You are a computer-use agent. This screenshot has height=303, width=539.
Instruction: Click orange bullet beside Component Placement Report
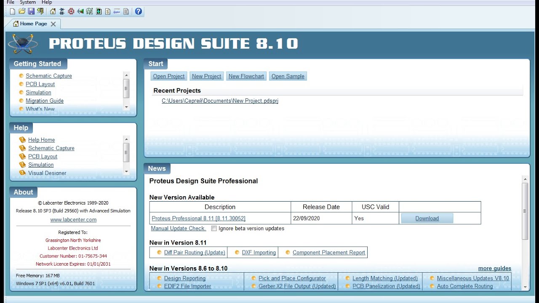tap(288, 252)
